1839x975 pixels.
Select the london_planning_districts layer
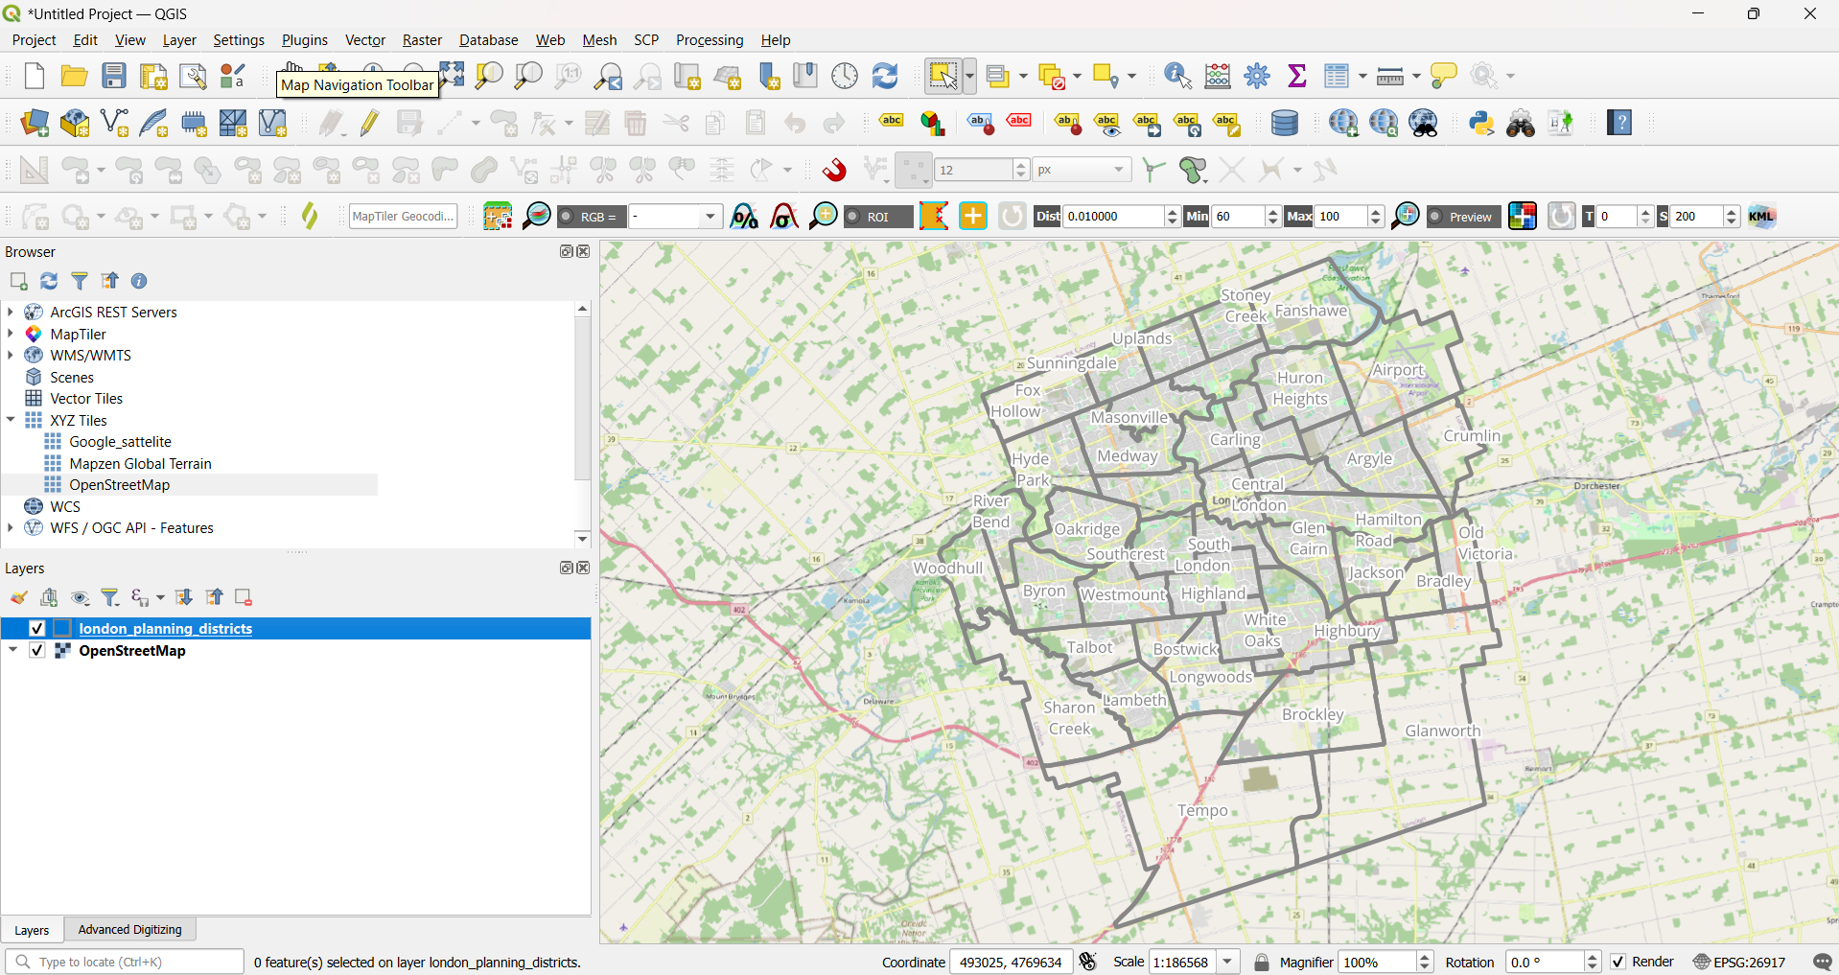coord(165,629)
